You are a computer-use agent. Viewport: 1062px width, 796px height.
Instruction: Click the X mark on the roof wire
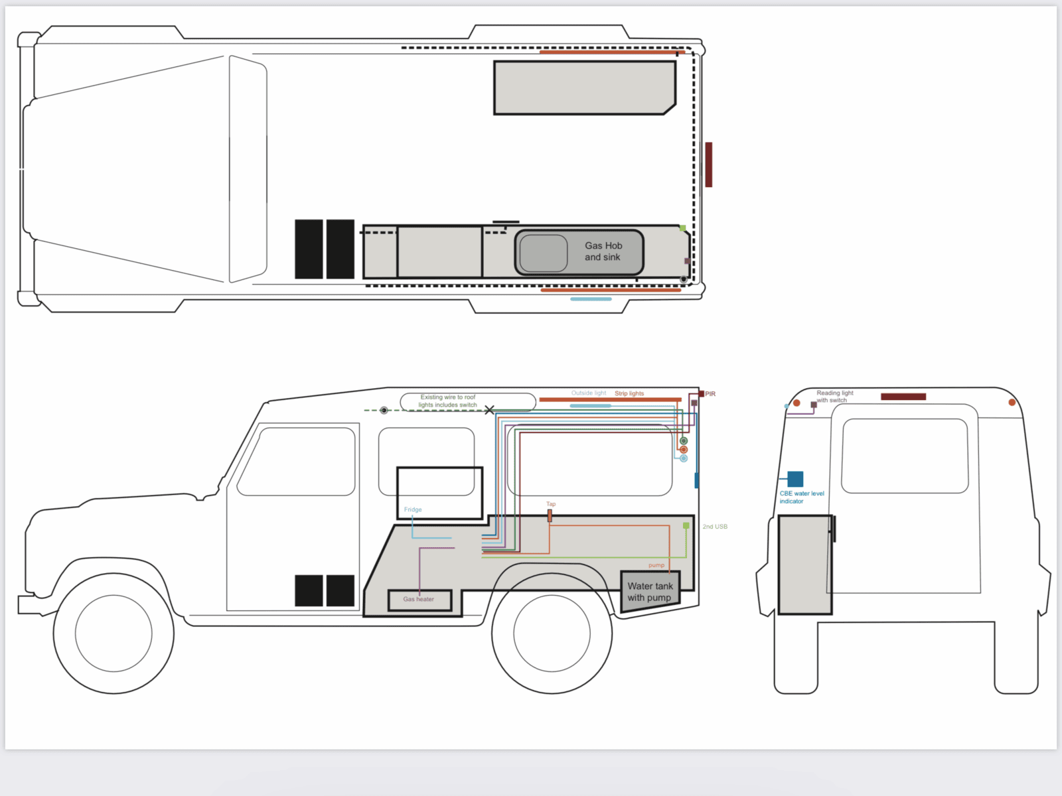click(x=489, y=410)
